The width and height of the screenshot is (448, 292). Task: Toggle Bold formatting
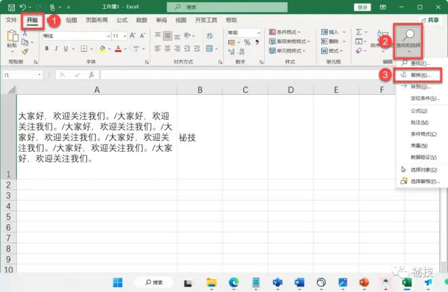[x=47, y=49]
